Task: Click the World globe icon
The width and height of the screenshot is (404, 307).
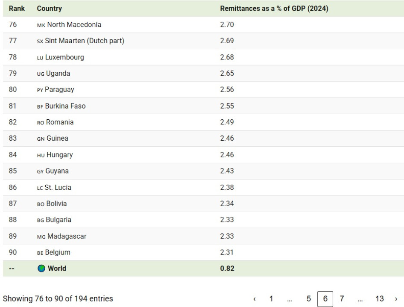Action: 41,269
